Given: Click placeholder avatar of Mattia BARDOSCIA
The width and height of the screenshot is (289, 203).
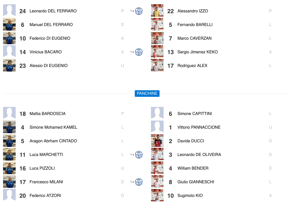Looking at the screenshot, I should 9,113.
